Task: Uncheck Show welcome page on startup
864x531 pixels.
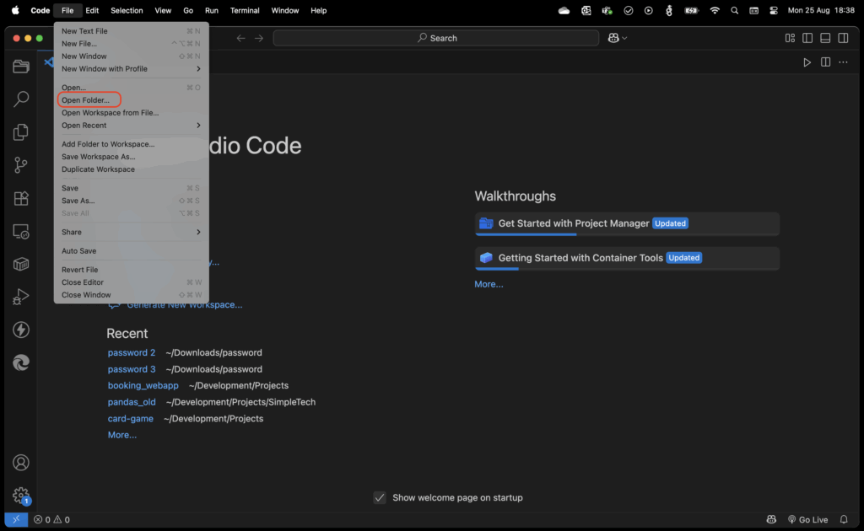Action: coord(380,497)
